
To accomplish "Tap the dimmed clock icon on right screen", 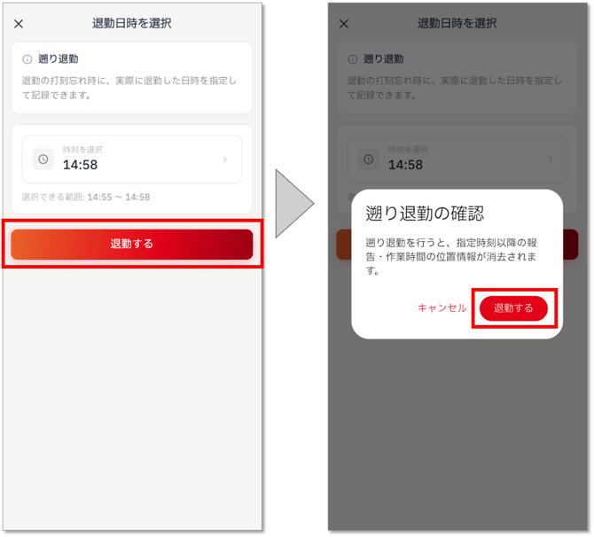I will point(369,159).
